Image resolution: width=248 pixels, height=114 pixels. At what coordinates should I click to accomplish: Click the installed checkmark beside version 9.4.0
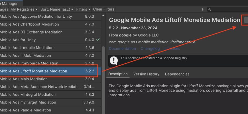[x=98, y=40]
